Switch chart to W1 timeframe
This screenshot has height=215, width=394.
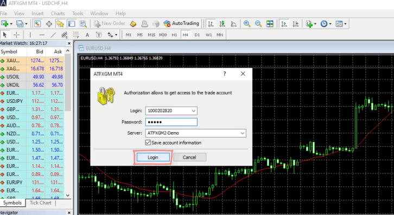click(x=208, y=35)
